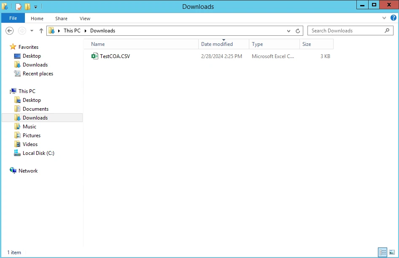Open Downloads under Favorites
Screen dimensions: 399x258
pos(35,65)
